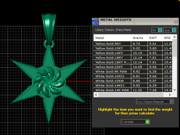Click the 8.73 grams value
180x135 pixels.
point(136,43)
